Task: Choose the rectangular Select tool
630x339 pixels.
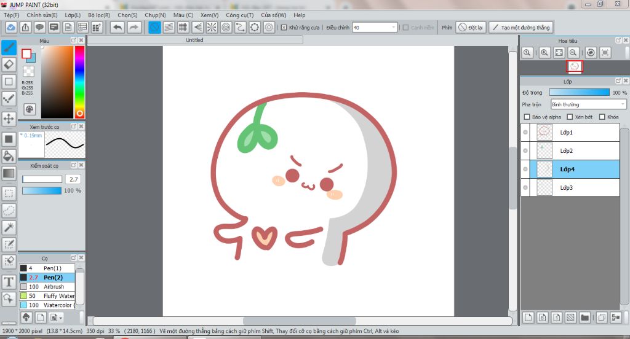Action: pyautogui.click(x=9, y=193)
